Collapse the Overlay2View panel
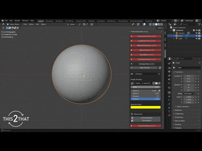 pos(146,64)
